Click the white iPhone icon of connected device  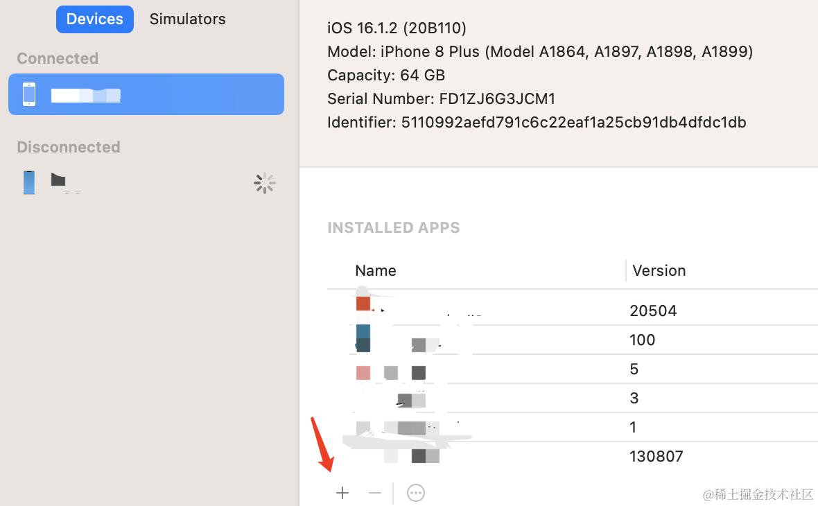coord(29,94)
